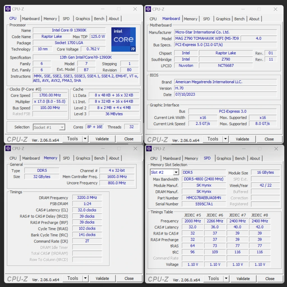Open SPD tab in Mainboard window
Image resolution: width=287 pixels, height=287 pixels.
coord(207,19)
